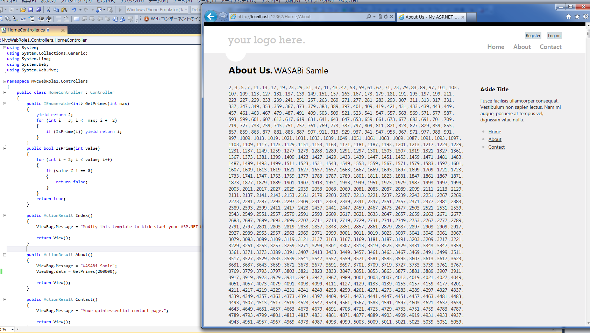Open the Contact link in the aside list
Viewport: 590px width, 333px height.
coord(497,147)
